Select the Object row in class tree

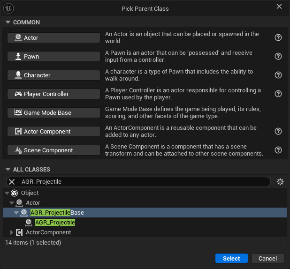coord(145,193)
